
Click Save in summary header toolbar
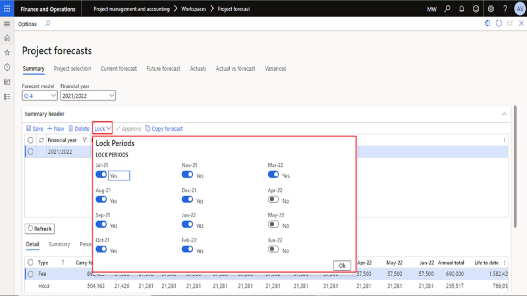(x=35, y=129)
